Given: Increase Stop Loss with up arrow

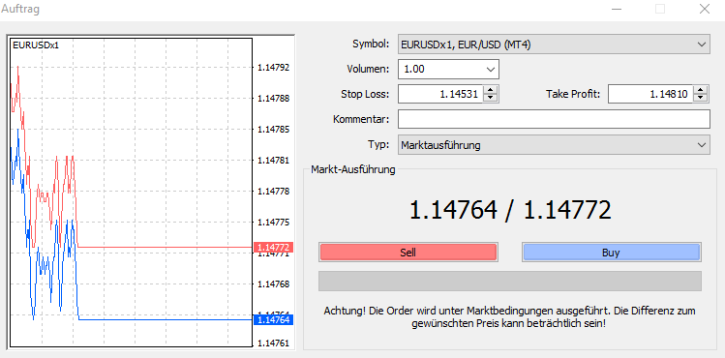Looking at the screenshot, I should (x=491, y=90).
